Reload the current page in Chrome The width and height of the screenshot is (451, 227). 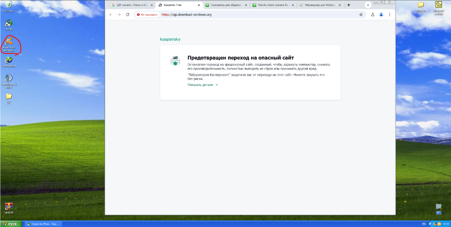[128, 15]
